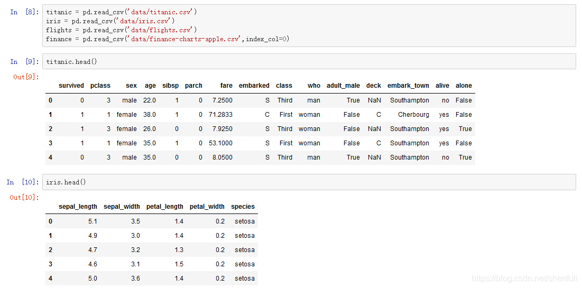Click the 'embark_town' column header
This screenshot has width=582, height=288.
(408, 86)
